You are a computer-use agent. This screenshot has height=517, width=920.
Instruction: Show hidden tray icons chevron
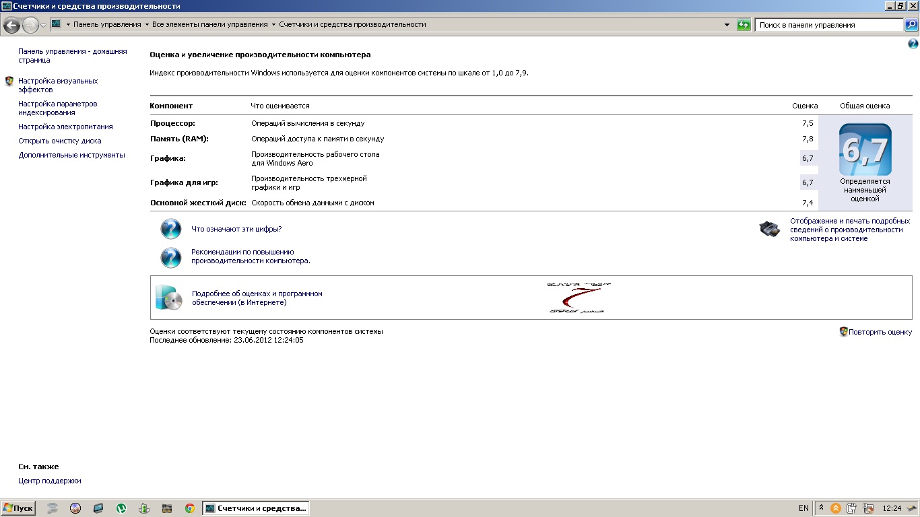tap(822, 508)
